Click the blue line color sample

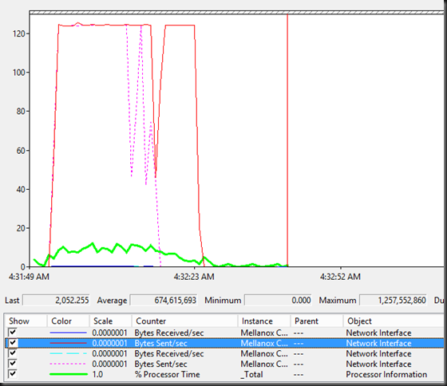pyautogui.click(x=68, y=333)
